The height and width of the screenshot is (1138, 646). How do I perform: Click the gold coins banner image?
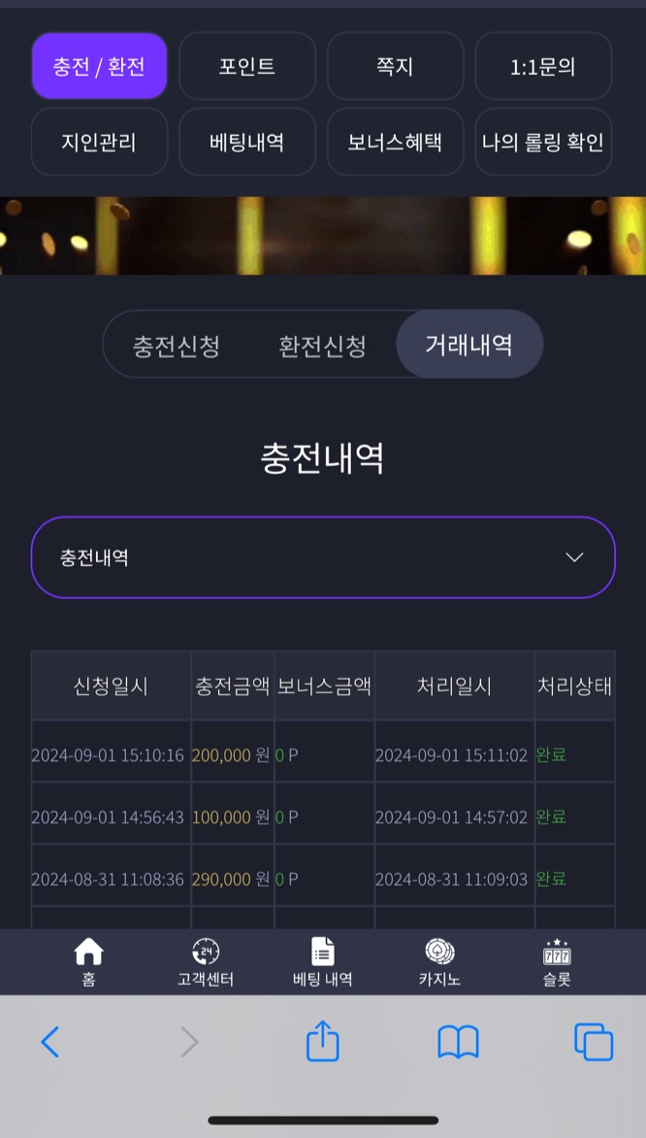323,236
